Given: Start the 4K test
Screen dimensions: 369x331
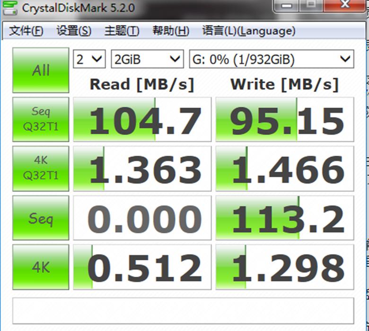Looking at the screenshot, I should pyautogui.click(x=41, y=267).
